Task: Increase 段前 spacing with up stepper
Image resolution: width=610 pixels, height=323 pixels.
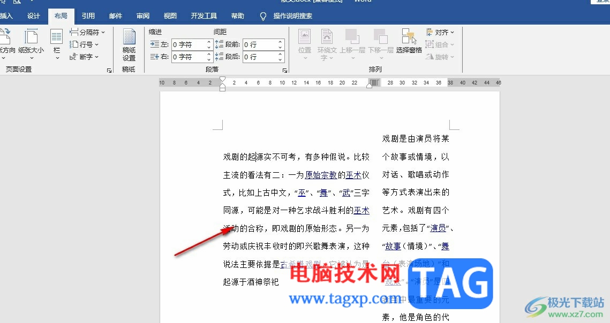Action: pos(280,42)
